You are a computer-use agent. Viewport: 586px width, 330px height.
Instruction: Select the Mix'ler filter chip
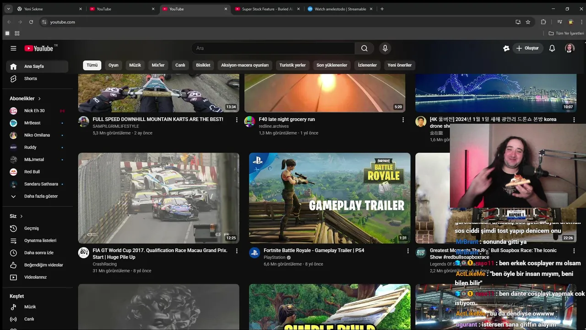click(x=158, y=65)
